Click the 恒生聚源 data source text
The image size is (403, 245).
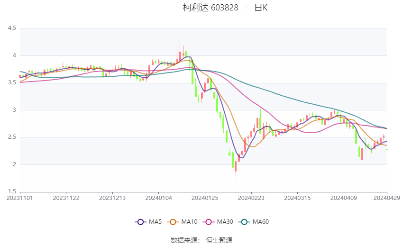pyautogui.click(x=219, y=240)
